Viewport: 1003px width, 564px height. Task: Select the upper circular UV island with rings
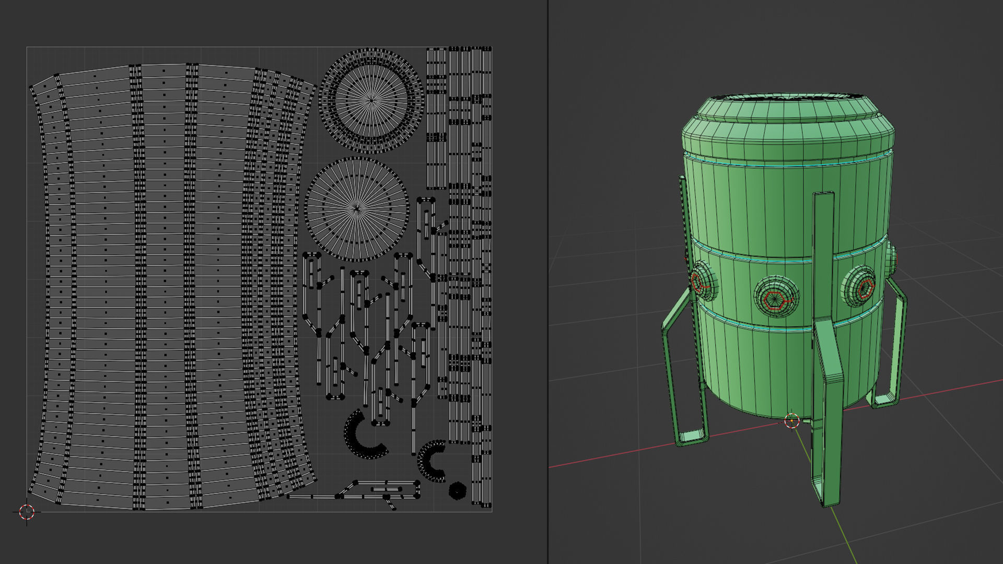point(371,100)
